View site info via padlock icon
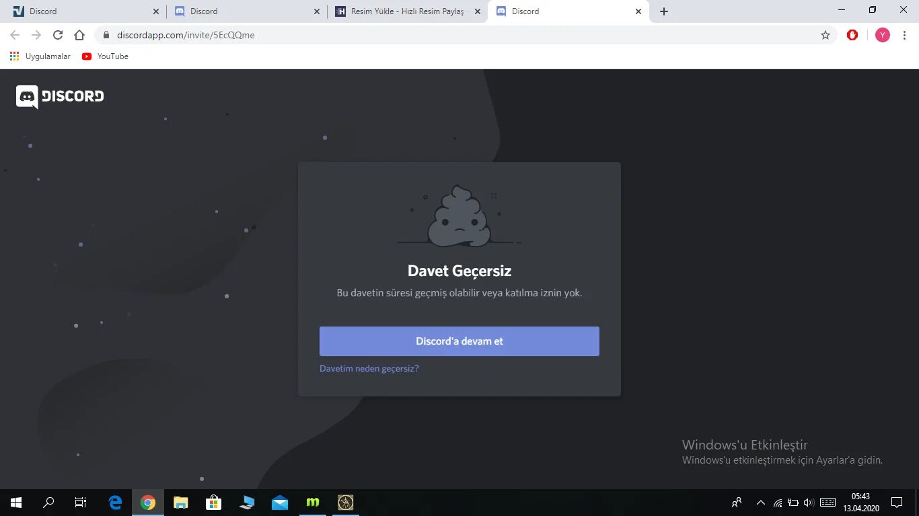The height and width of the screenshot is (516, 919). [x=106, y=35]
